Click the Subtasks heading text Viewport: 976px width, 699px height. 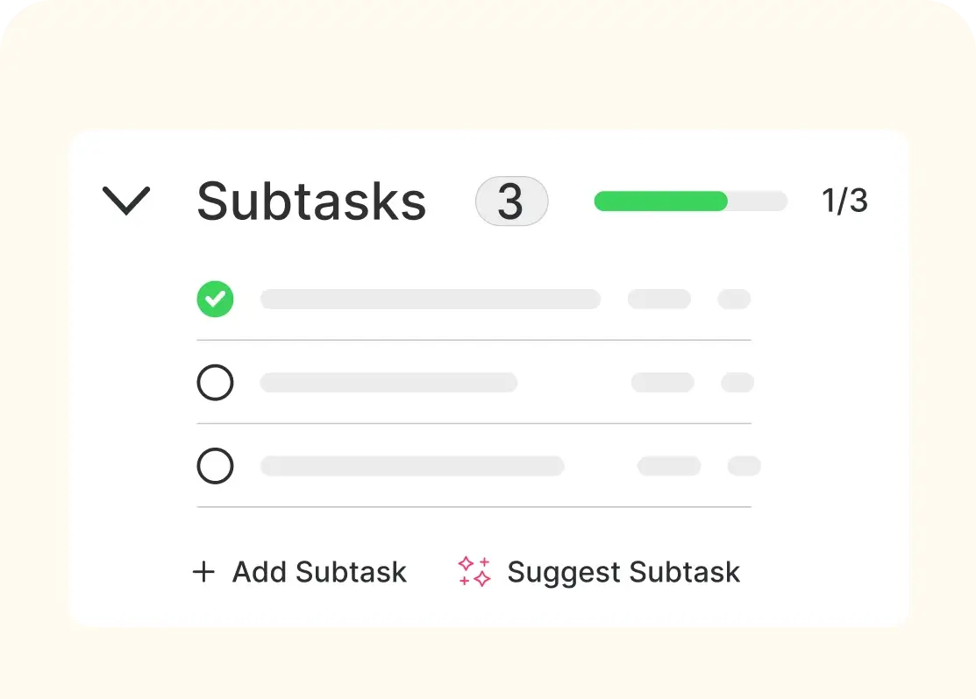[311, 201]
